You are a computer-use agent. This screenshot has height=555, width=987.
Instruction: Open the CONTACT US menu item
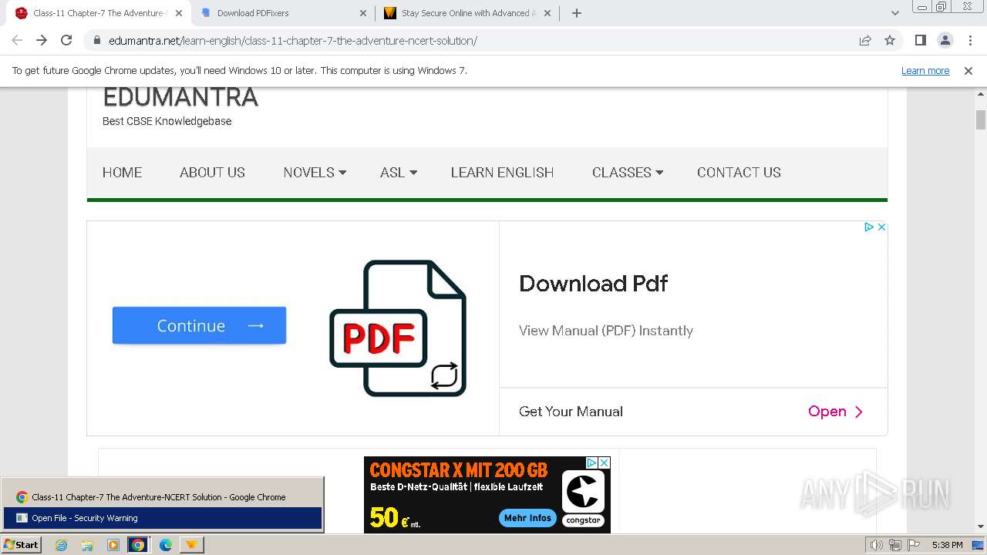click(x=739, y=173)
